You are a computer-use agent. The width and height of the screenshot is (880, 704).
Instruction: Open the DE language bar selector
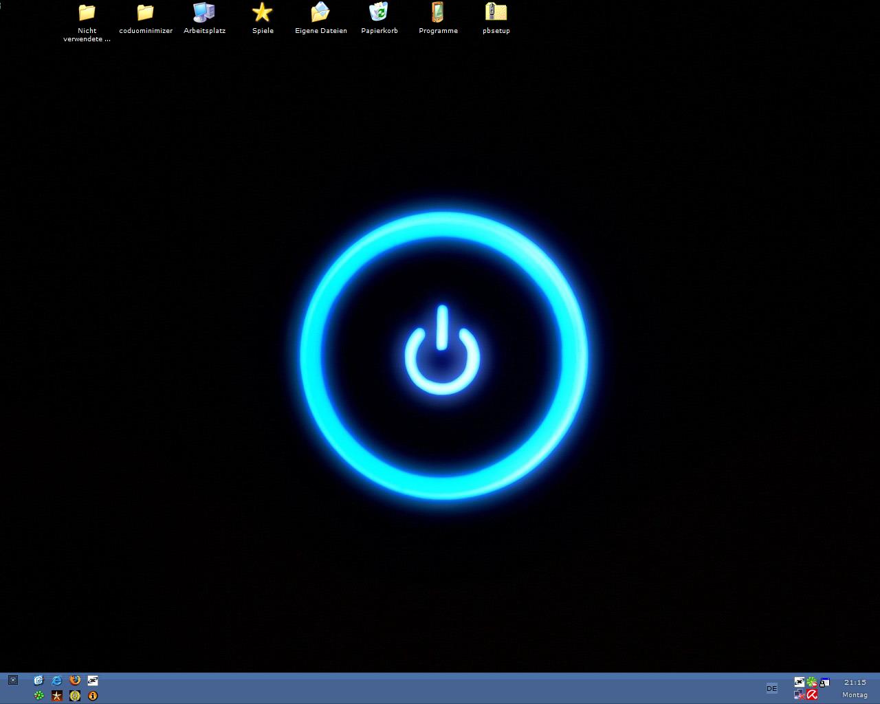tap(771, 688)
